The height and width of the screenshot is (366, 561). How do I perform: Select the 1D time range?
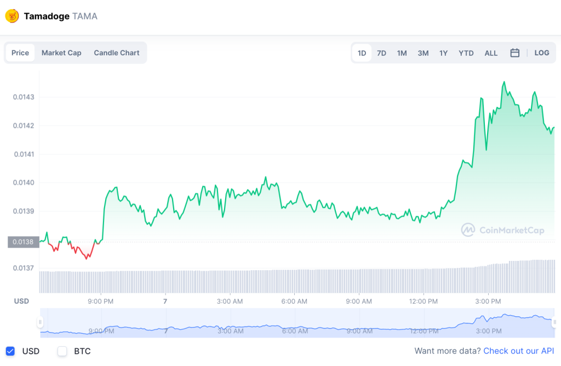click(362, 53)
